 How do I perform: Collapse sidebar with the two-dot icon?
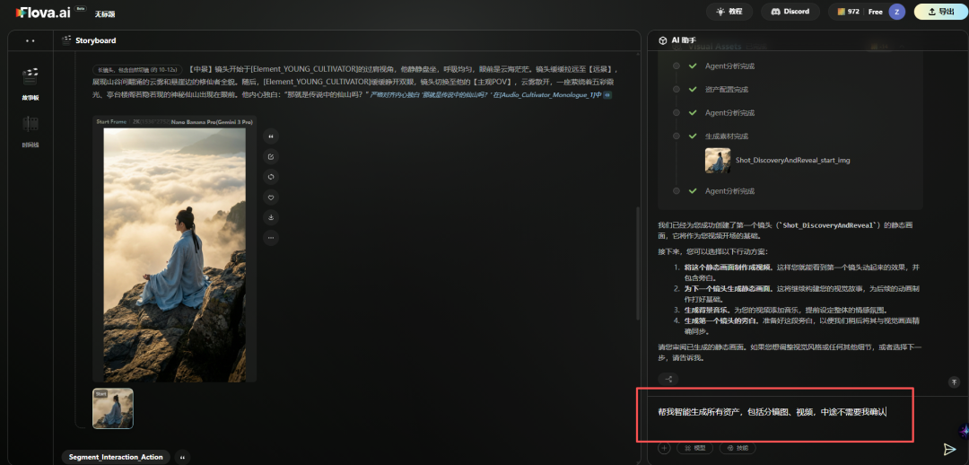point(31,40)
